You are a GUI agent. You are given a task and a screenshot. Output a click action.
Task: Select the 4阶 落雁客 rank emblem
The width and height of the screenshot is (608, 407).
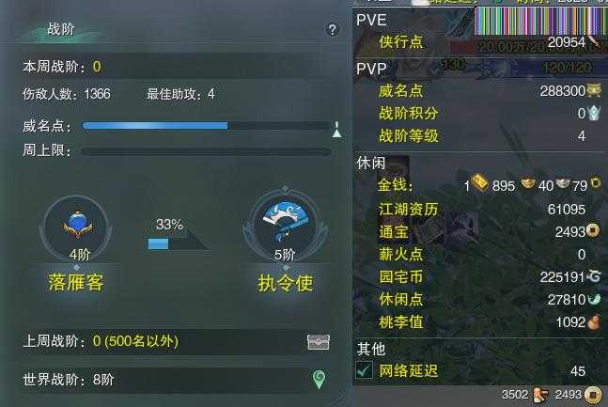[x=78, y=227]
